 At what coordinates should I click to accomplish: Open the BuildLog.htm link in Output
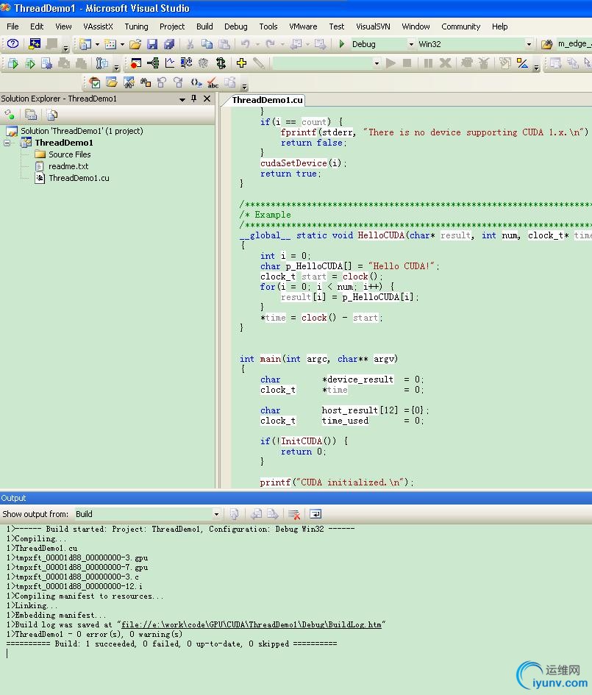pos(252,624)
